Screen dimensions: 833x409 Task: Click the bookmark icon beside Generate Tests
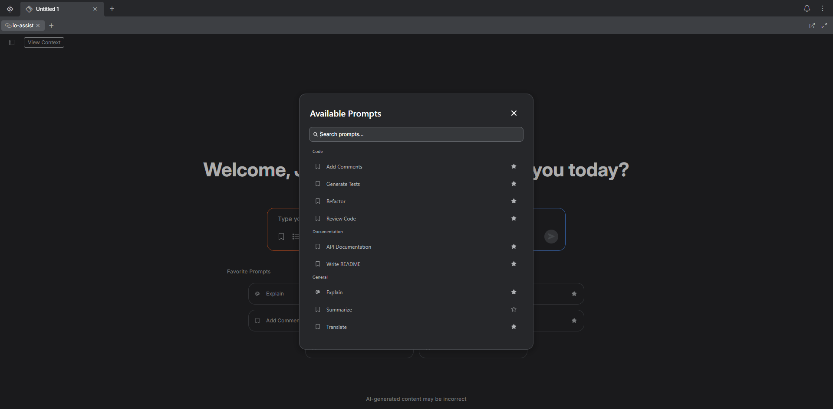pyautogui.click(x=318, y=184)
